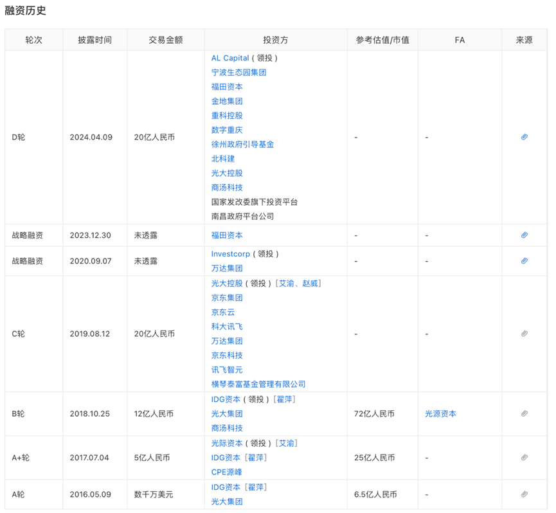Click the 轮次 column header
The image size is (556, 513).
(33, 40)
